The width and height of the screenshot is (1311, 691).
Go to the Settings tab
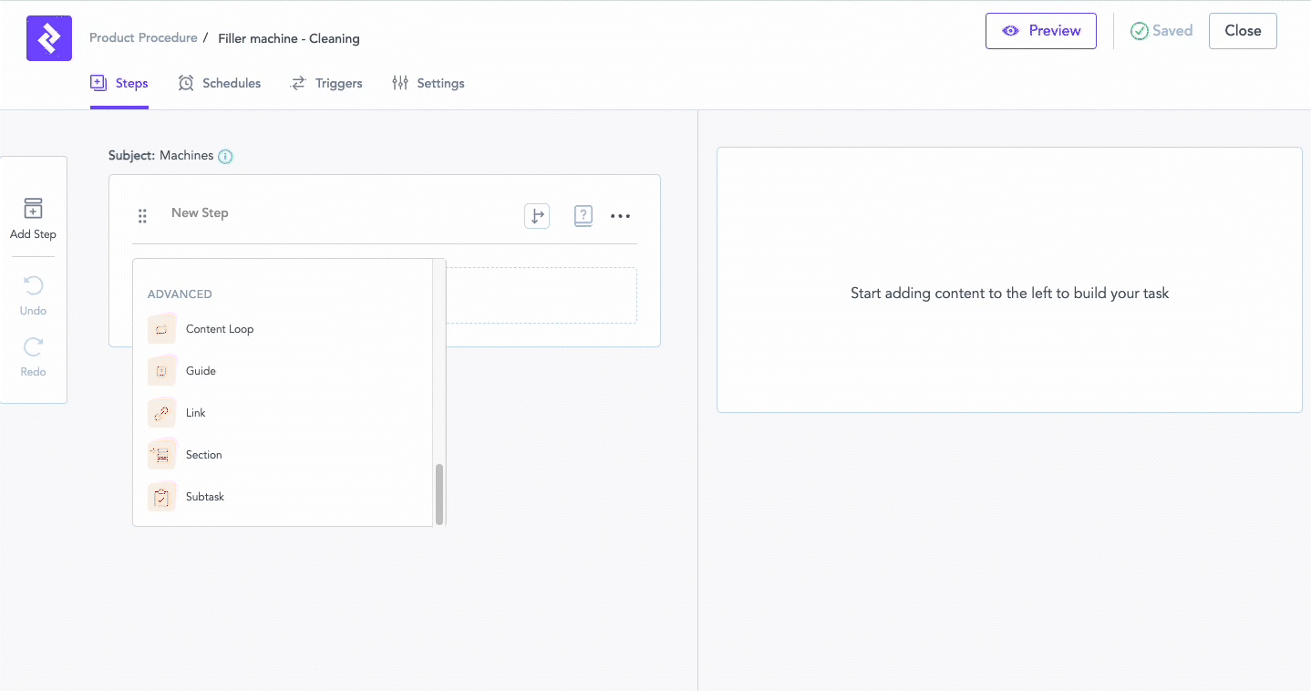(x=428, y=83)
